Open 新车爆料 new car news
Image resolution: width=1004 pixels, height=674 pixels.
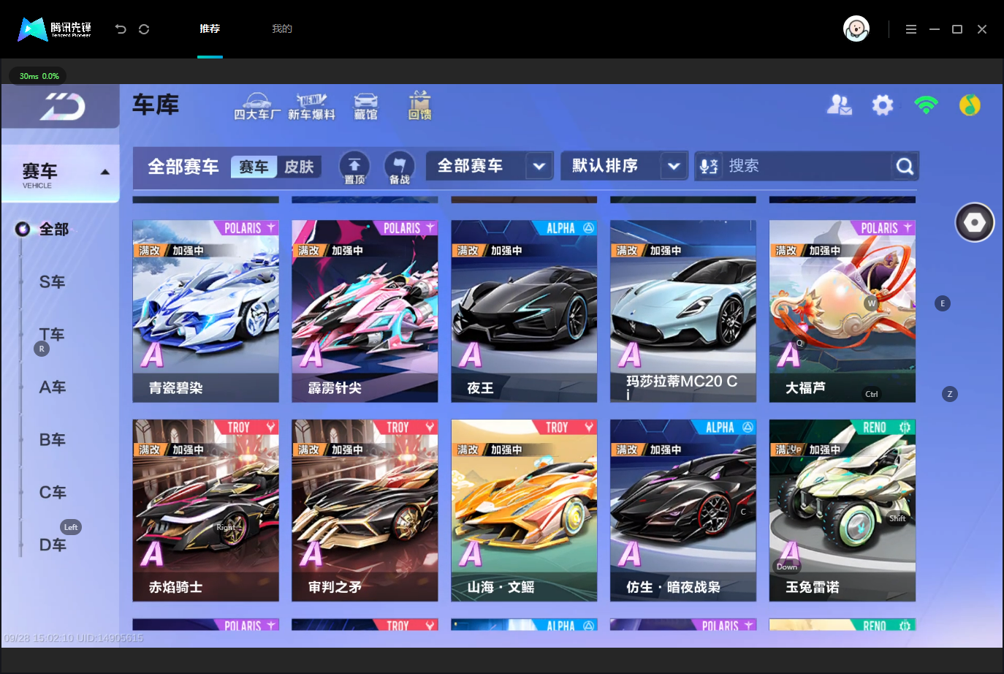tap(311, 107)
